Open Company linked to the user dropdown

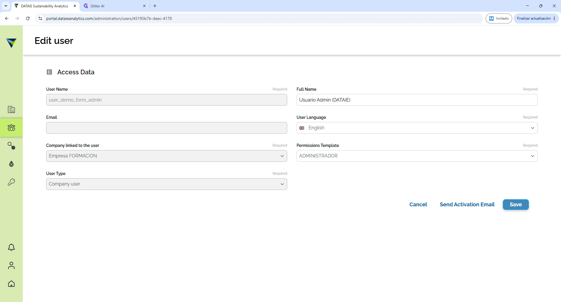(167, 156)
